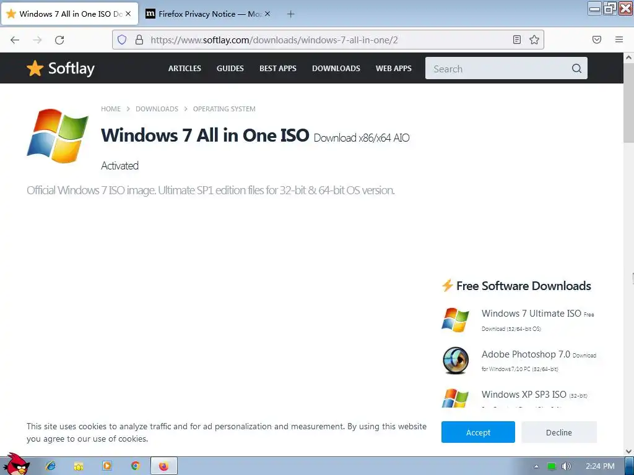The image size is (634, 475).
Task: Click the vertical scrollbar thumb
Action: pyautogui.click(x=628, y=103)
